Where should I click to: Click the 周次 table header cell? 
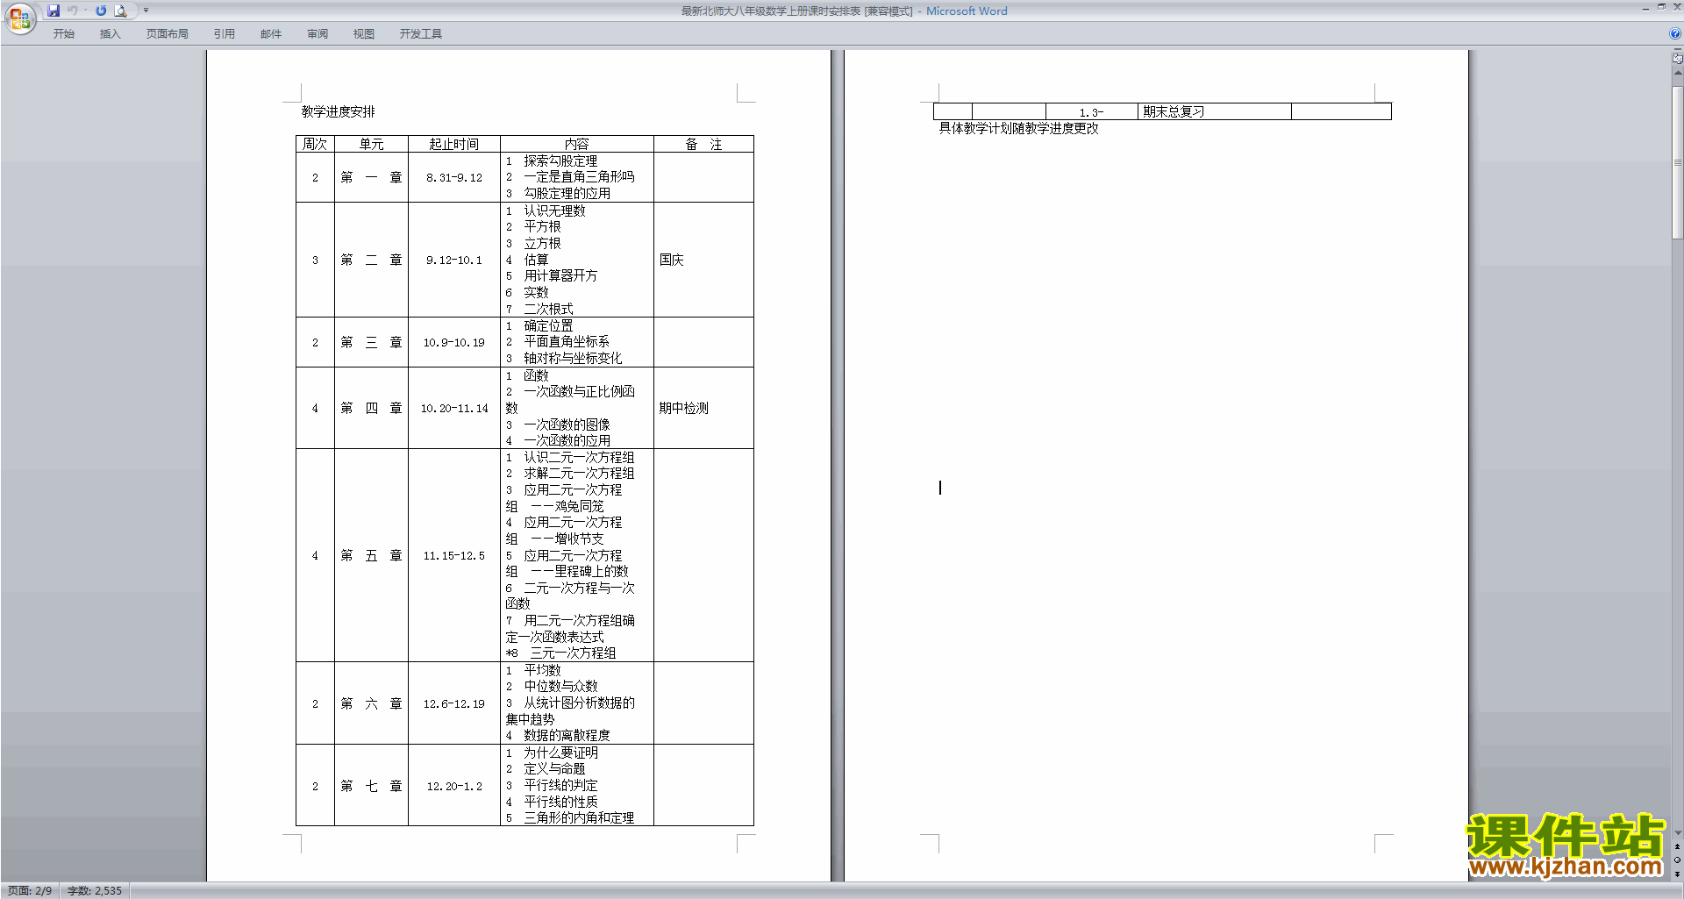315,144
